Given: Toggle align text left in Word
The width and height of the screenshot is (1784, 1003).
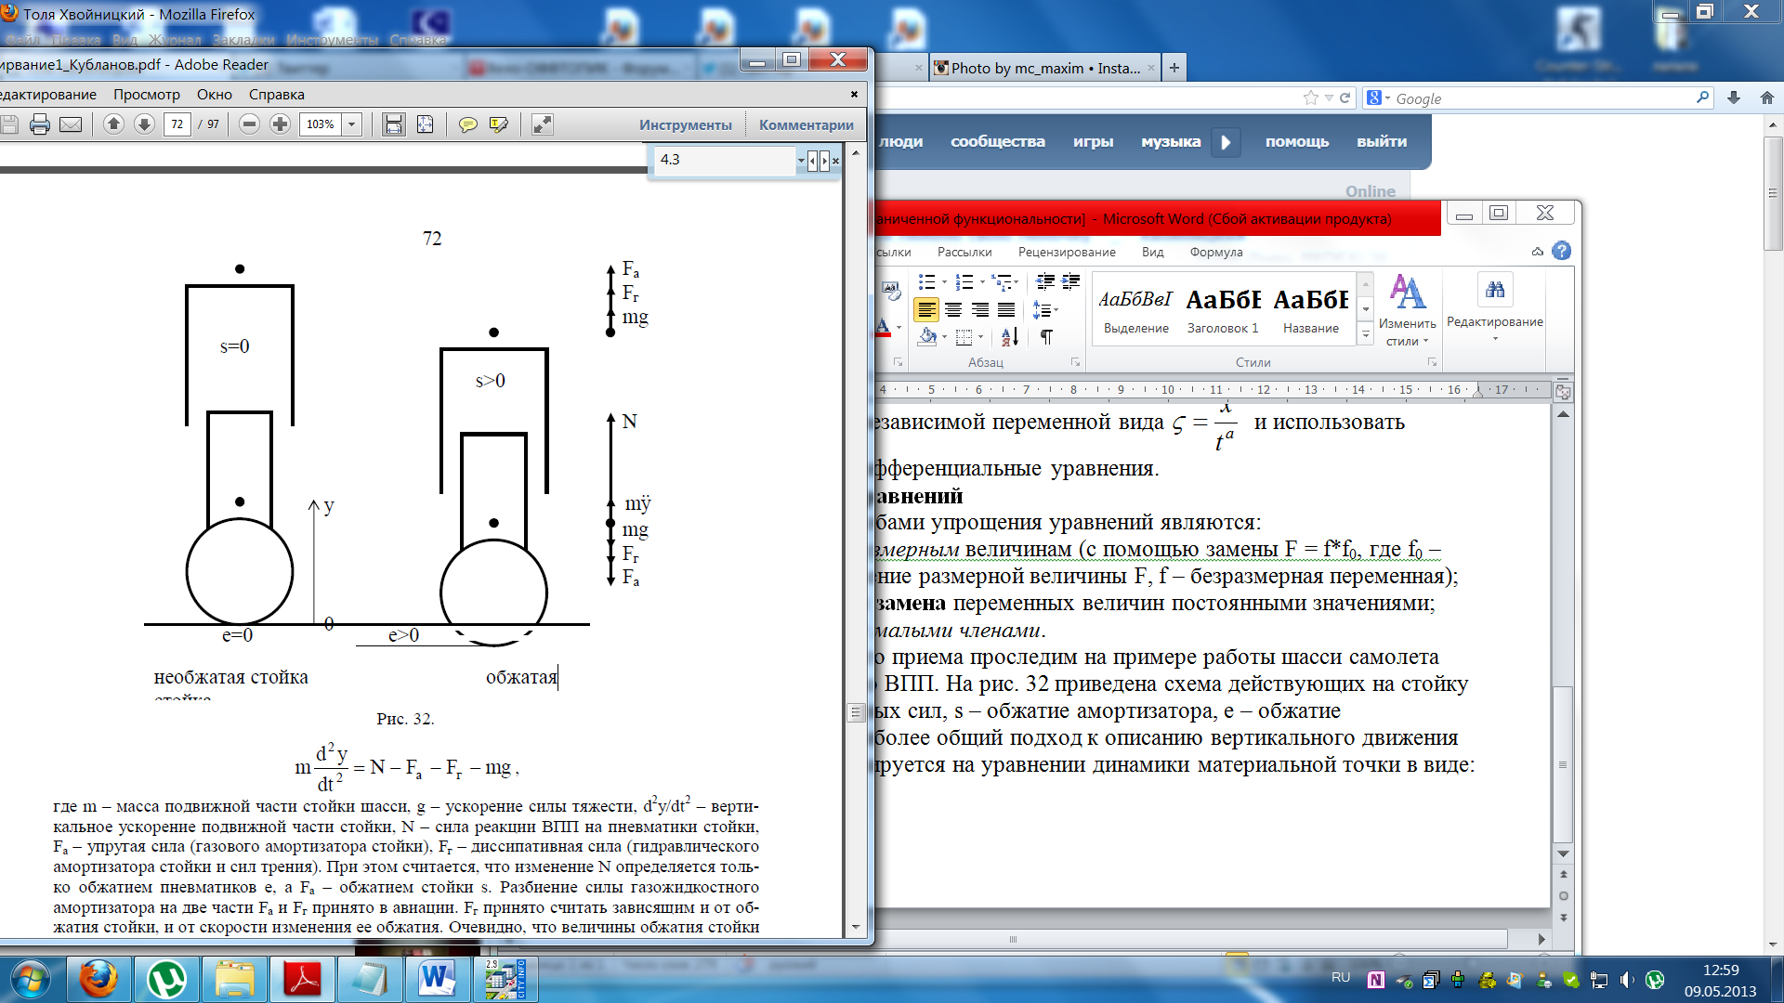Looking at the screenshot, I should 926,310.
